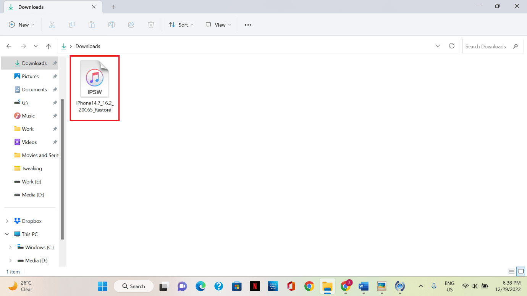
Task: Create a new item with New button
Action: click(x=21, y=24)
